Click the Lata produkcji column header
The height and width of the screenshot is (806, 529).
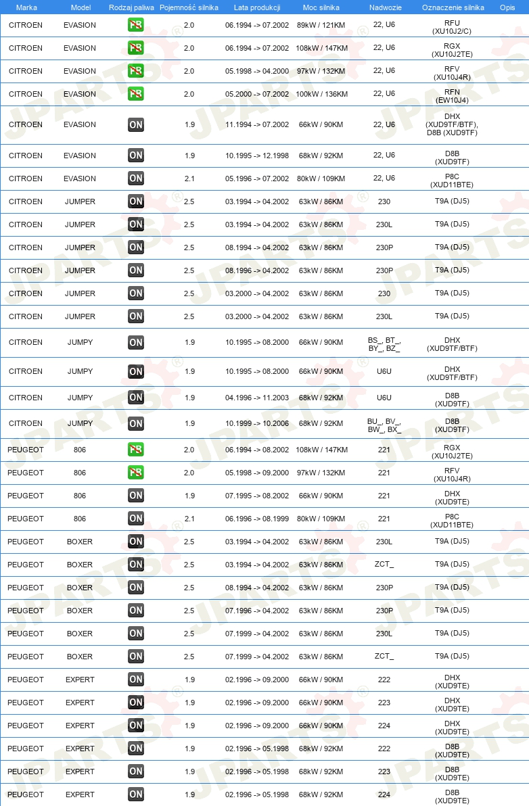click(257, 7)
